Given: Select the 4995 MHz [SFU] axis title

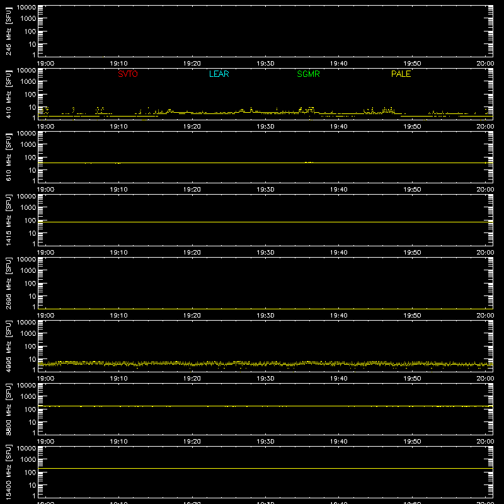Looking at the screenshot, I should pyautogui.click(x=8, y=346).
